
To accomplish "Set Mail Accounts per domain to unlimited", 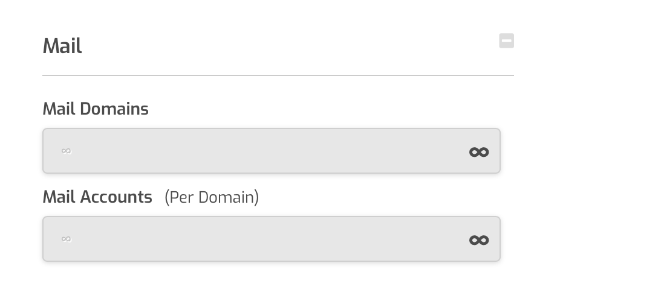I will [479, 240].
